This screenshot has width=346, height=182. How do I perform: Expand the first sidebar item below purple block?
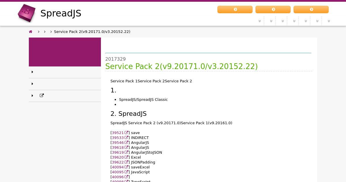coord(65,72)
